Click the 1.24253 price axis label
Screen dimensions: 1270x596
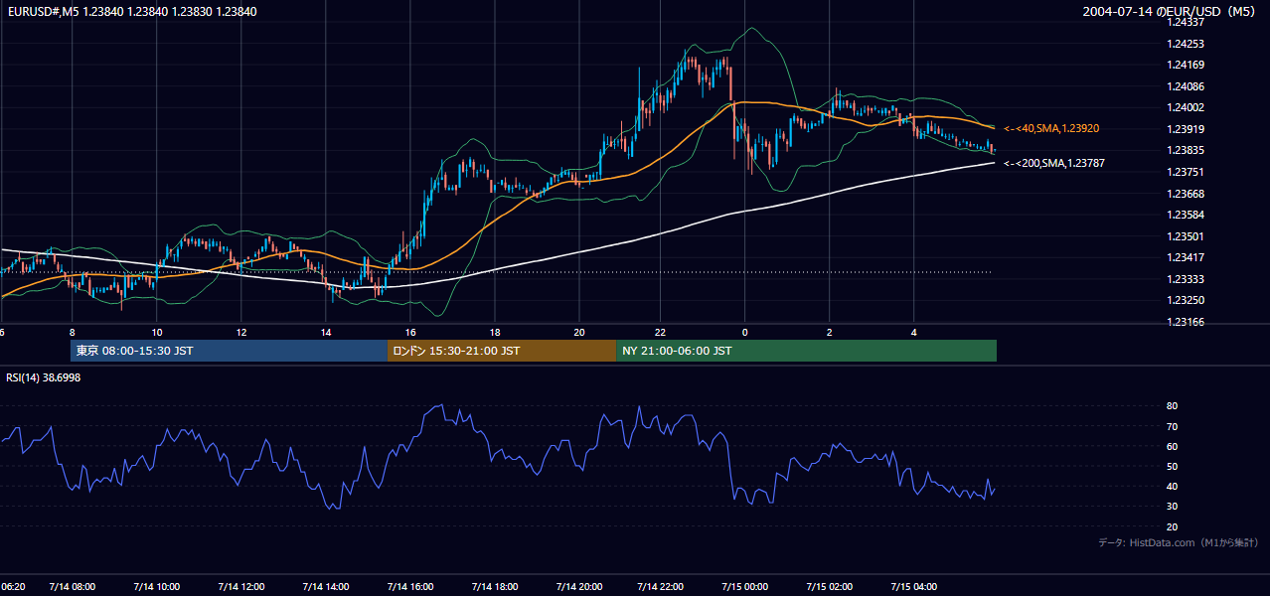(x=1186, y=44)
